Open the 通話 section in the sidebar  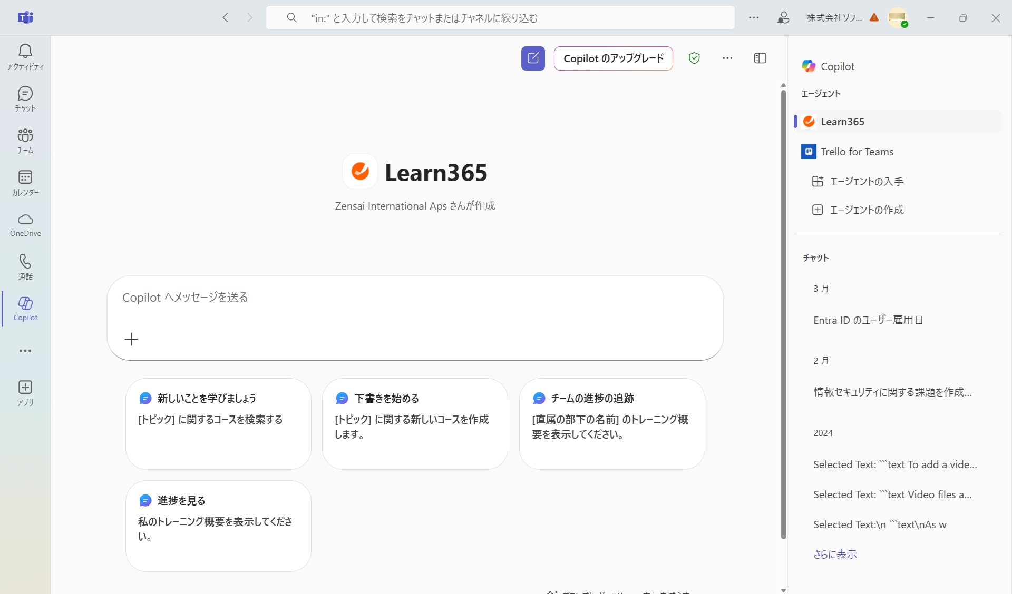click(x=25, y=267)
